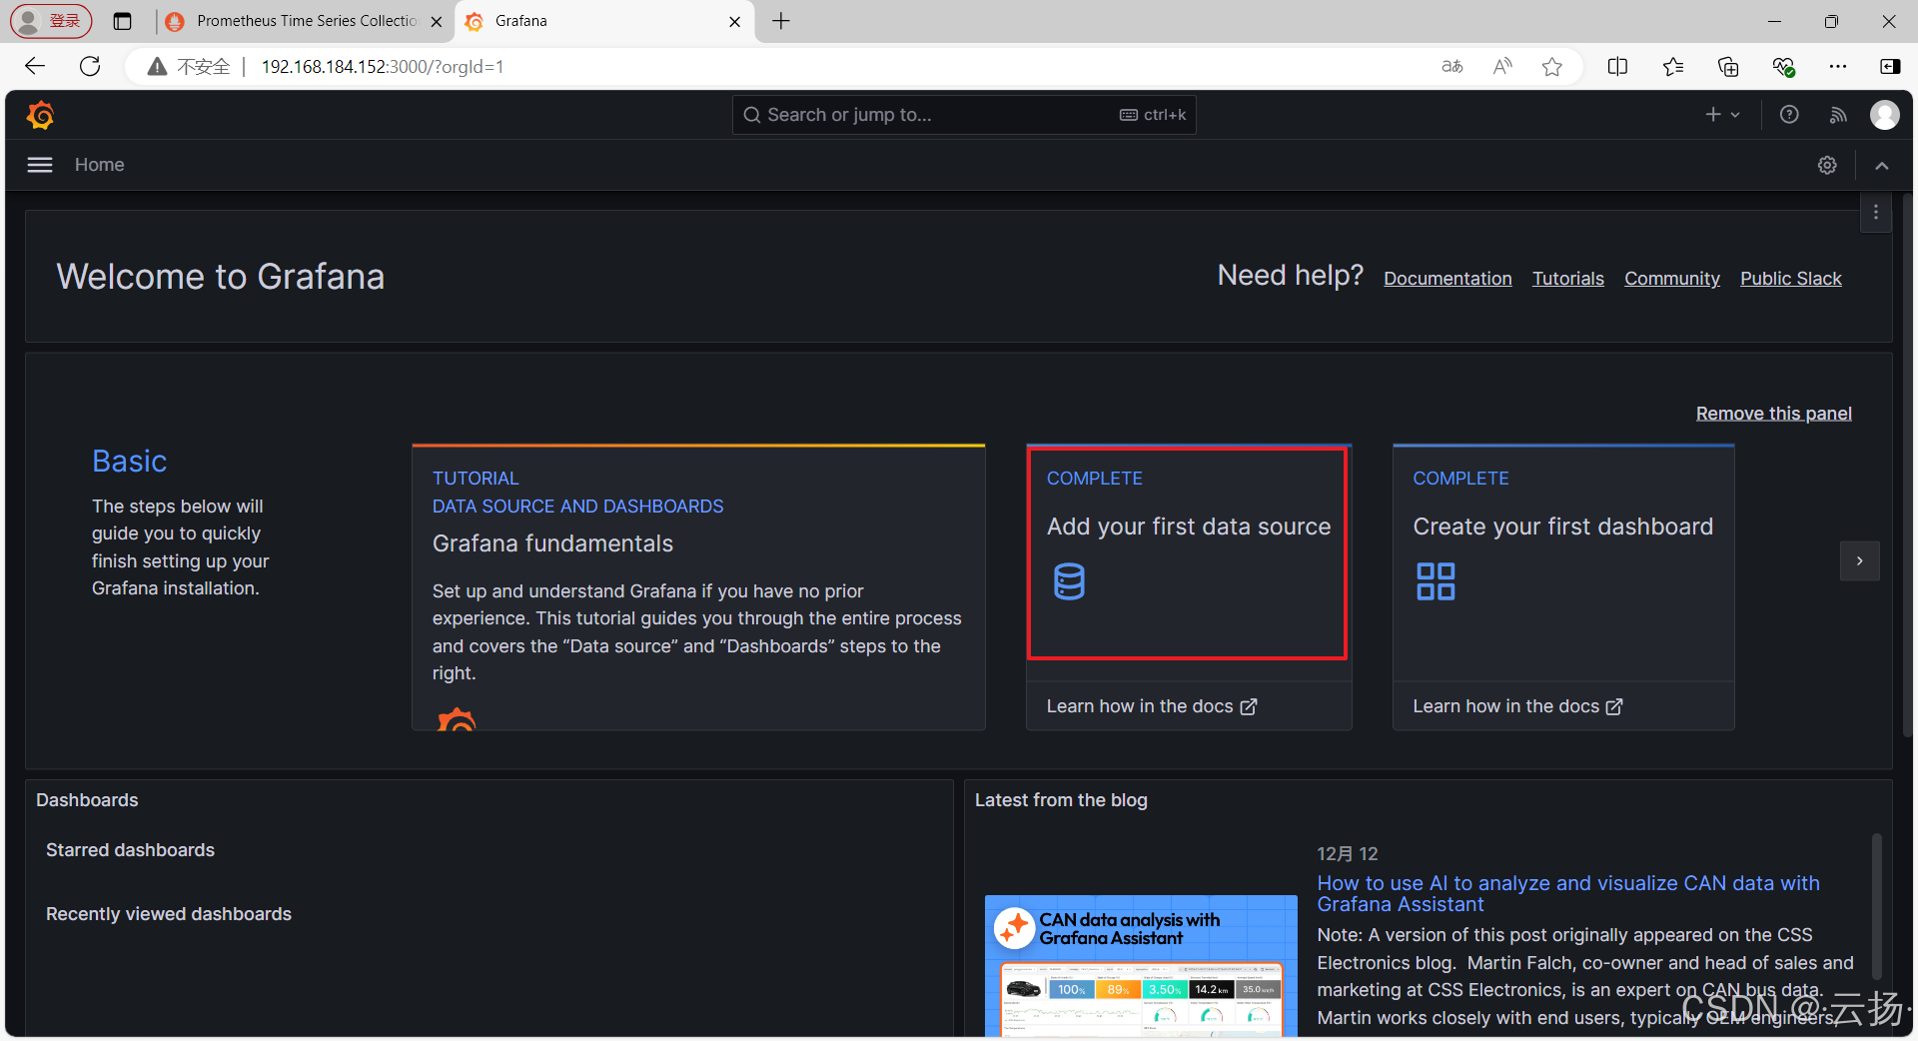Screen dimensions: 1918x1041
Task: Click the CAN data analysis blog thumbnail
Action: [x=1141, y=966]
